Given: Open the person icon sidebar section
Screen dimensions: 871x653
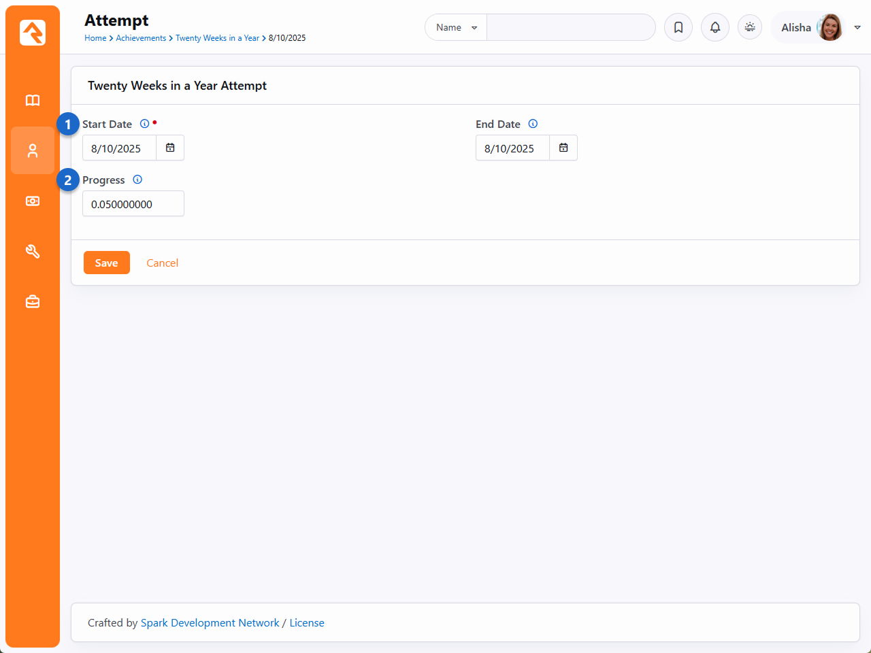Looking at the screenshot, I should pos(33,151).
